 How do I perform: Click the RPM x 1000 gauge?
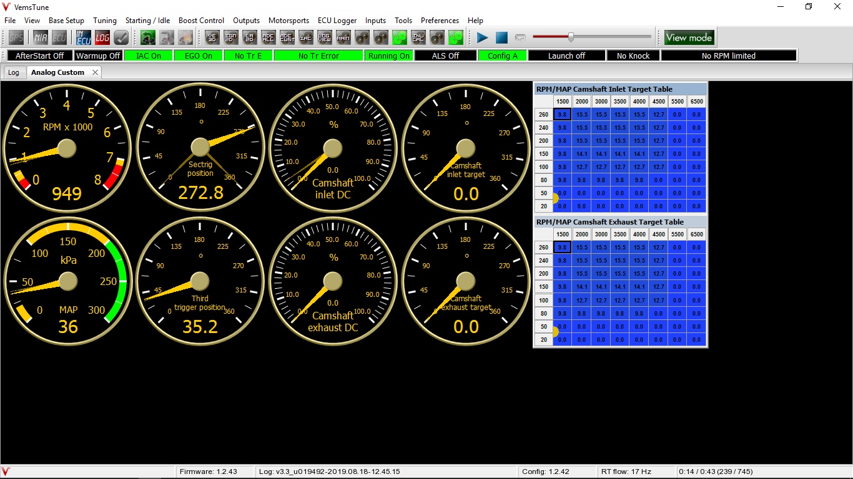click(x=67, y=148)
